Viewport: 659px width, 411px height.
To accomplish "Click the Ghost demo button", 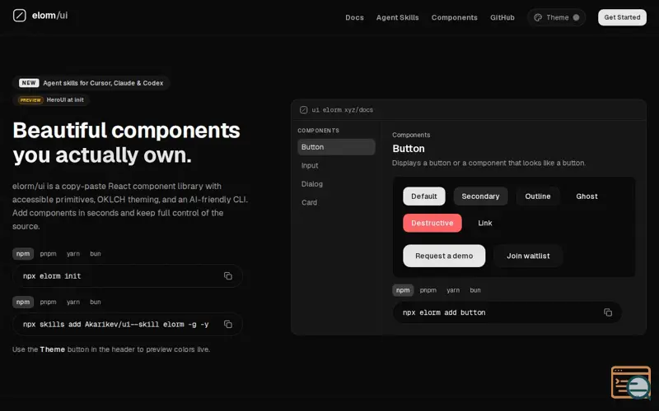I will point(587,196).
